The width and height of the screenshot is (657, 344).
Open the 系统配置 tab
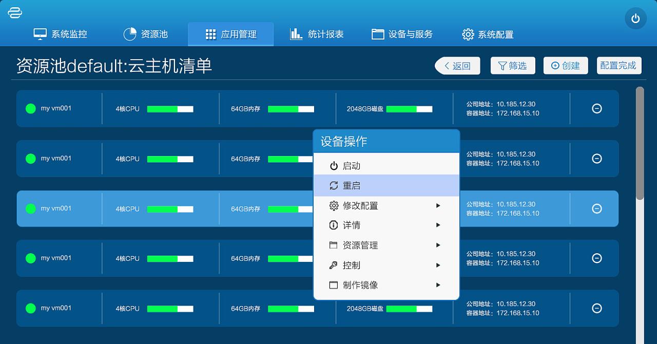[x=488, y=34]
